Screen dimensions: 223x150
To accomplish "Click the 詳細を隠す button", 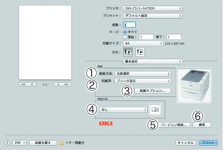I will click(43, 143).
